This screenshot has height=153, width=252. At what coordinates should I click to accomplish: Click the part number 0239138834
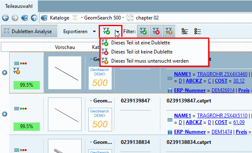(x=135, y=142)
